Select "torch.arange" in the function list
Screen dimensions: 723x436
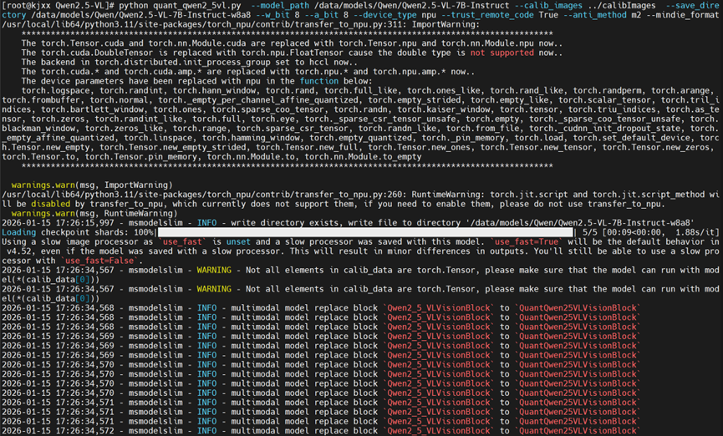pos(680,90)
